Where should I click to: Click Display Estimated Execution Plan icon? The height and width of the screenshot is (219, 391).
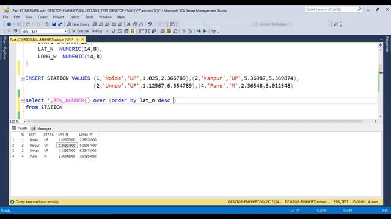click(120, 31)
